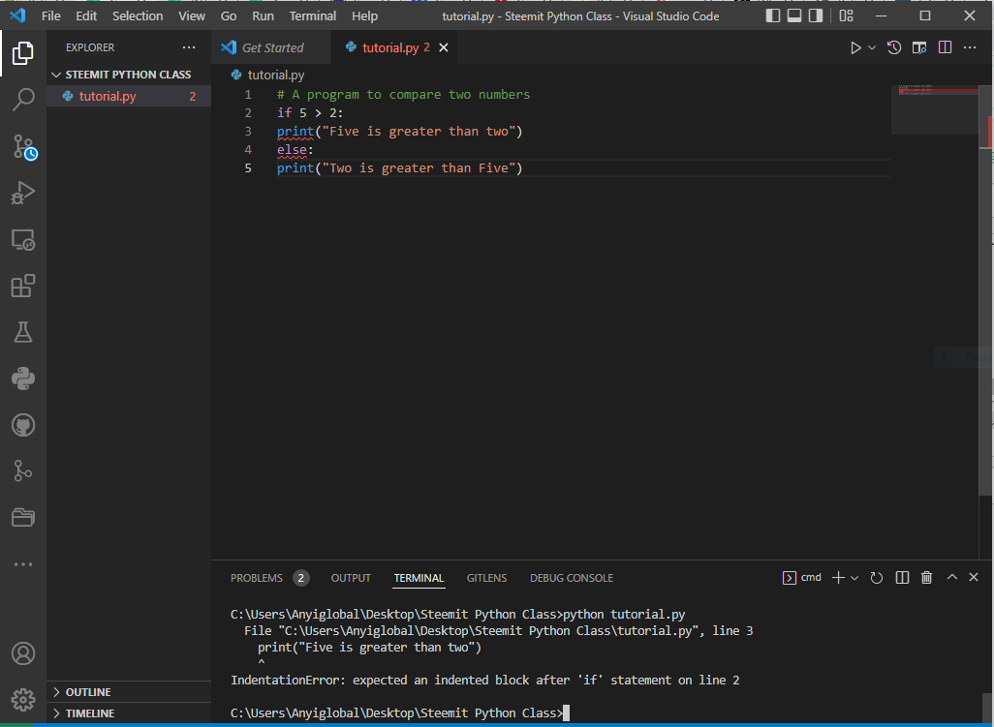
Task: Run the Python file with play button
Action: point(854,47)
